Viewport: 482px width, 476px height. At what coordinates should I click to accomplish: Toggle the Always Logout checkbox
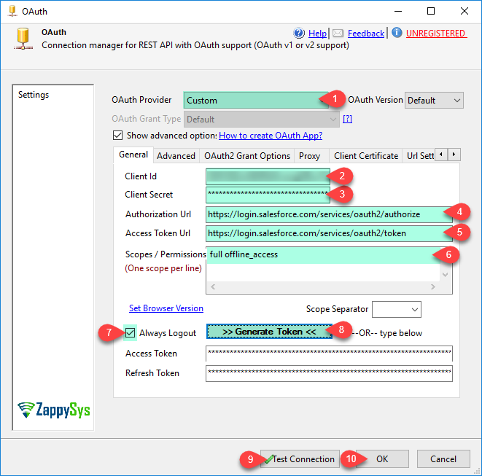coord(130,332)
